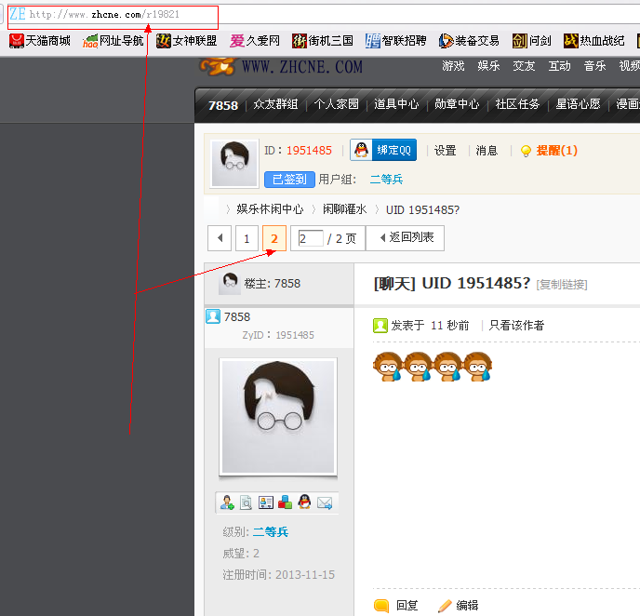Click the 返回列表 button

[x=406, y=238]
